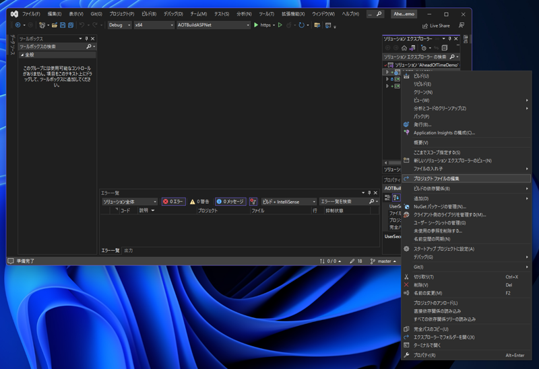Collapse the Toolbox general group
The width and height of the screenshot is (539, 369).
(x=22, y=55)
